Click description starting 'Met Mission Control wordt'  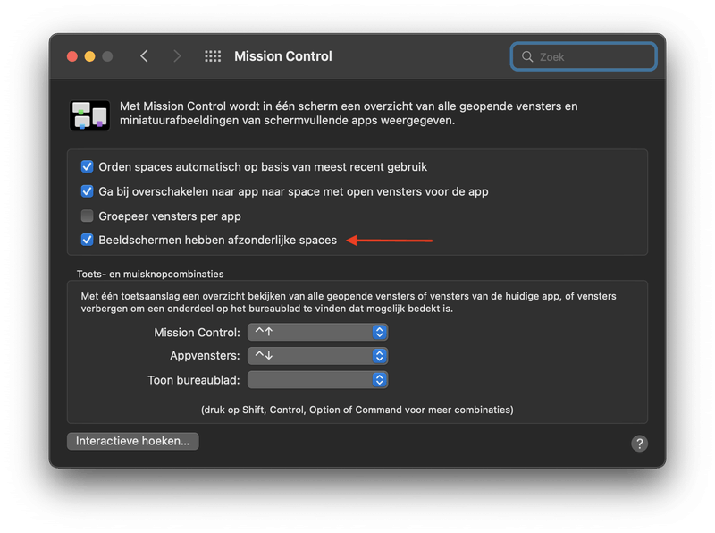coord(349,114)
